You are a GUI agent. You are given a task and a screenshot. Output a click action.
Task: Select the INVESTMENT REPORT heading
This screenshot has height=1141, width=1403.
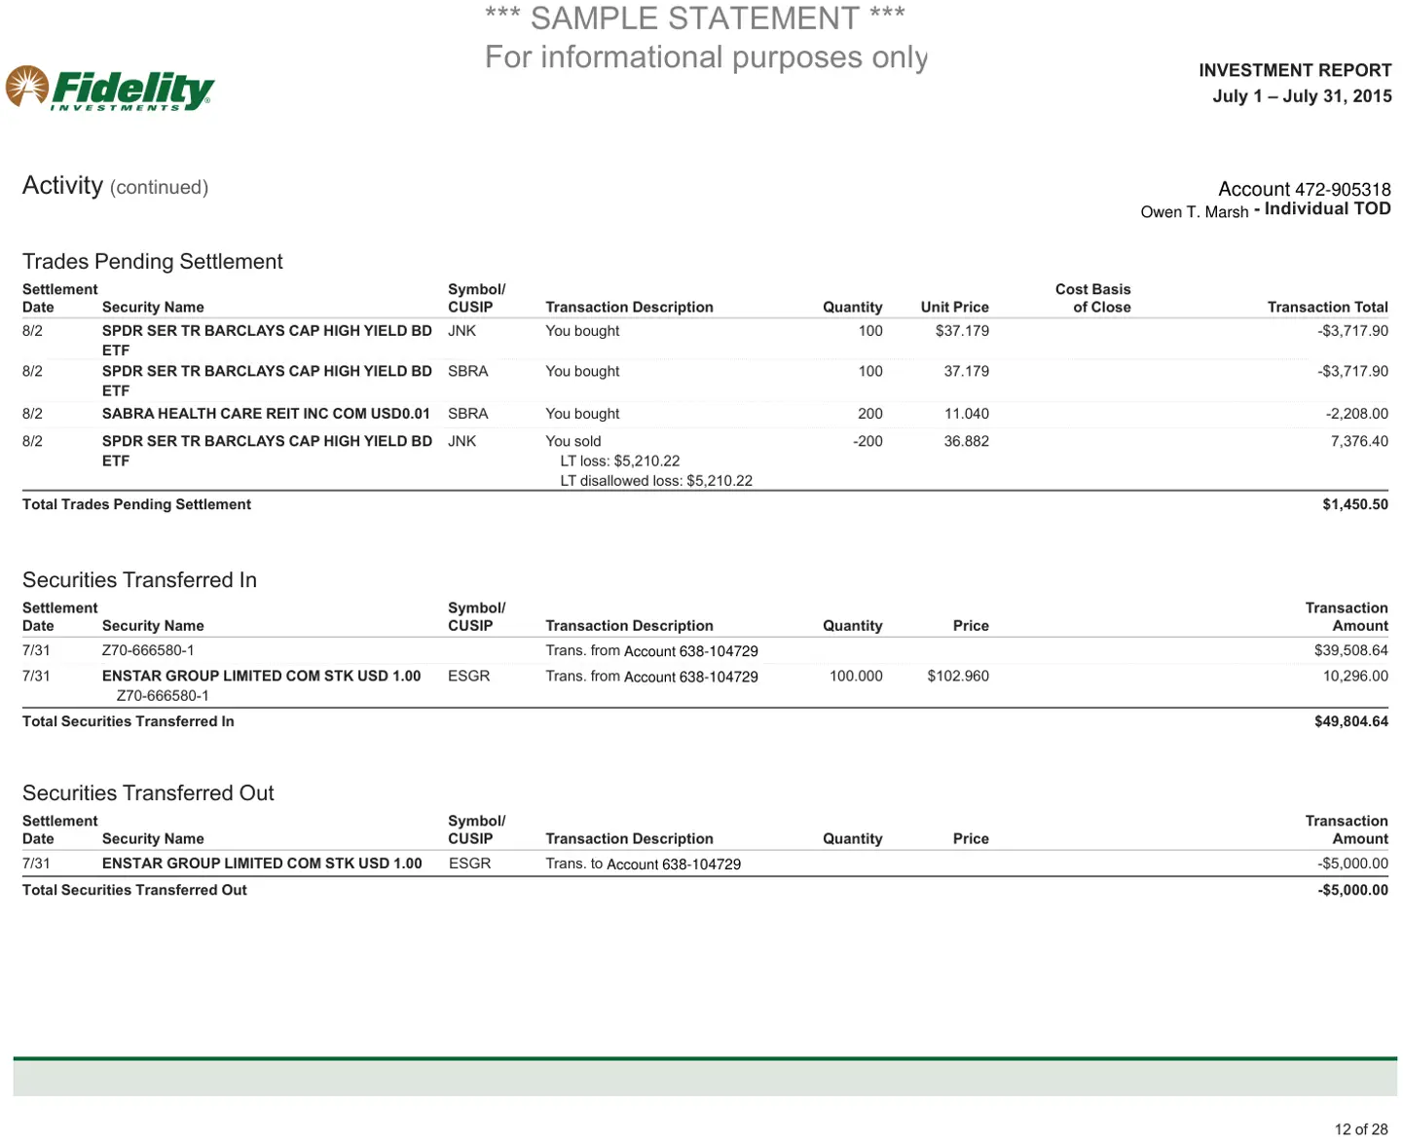(x=1295, y=70)
